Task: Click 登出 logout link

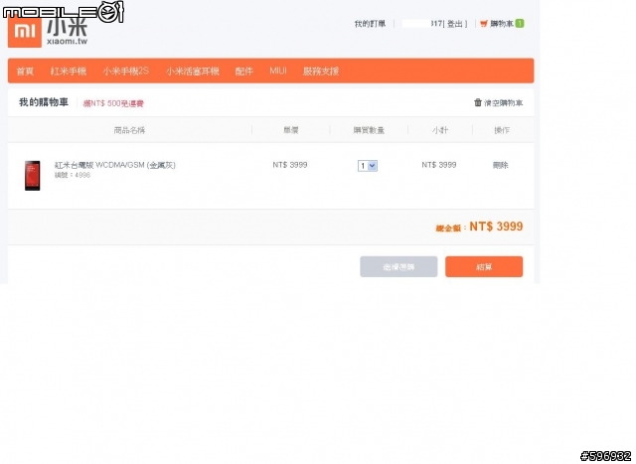Action: point(455,24)
